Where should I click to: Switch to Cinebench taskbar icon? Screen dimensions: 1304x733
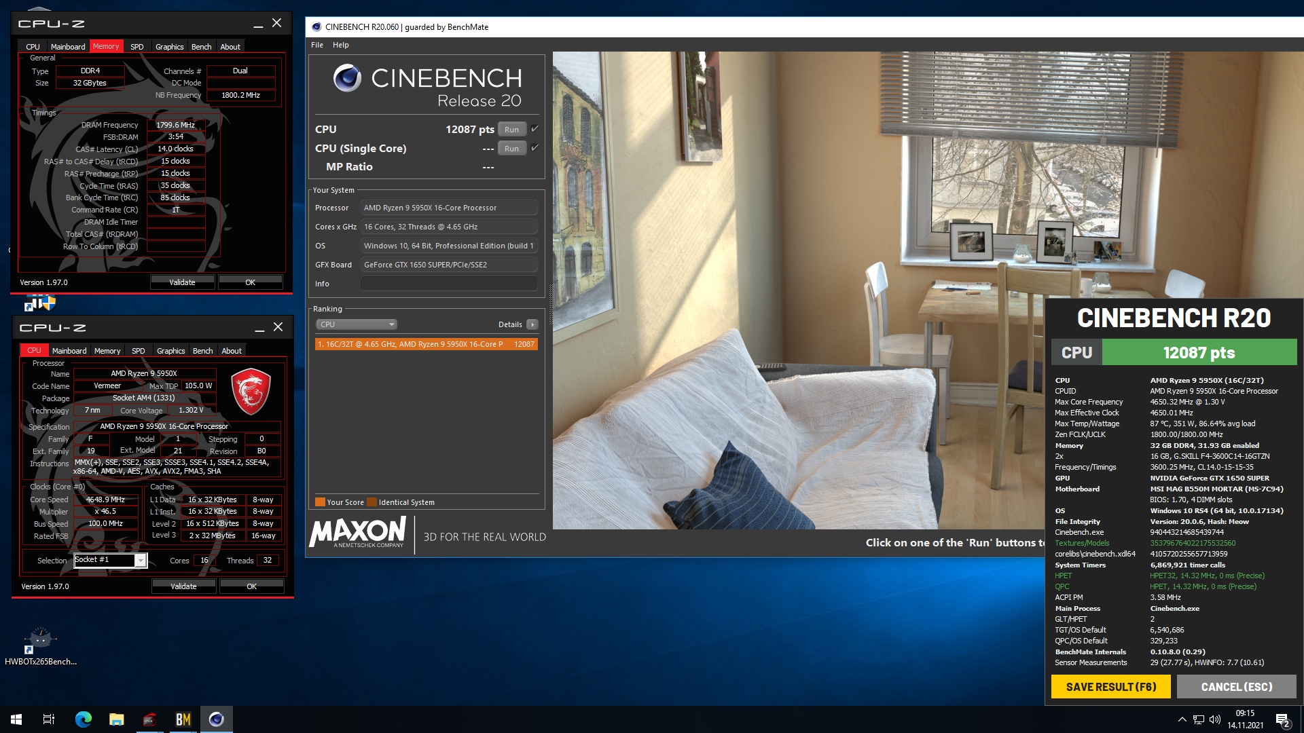click(216, 719)
